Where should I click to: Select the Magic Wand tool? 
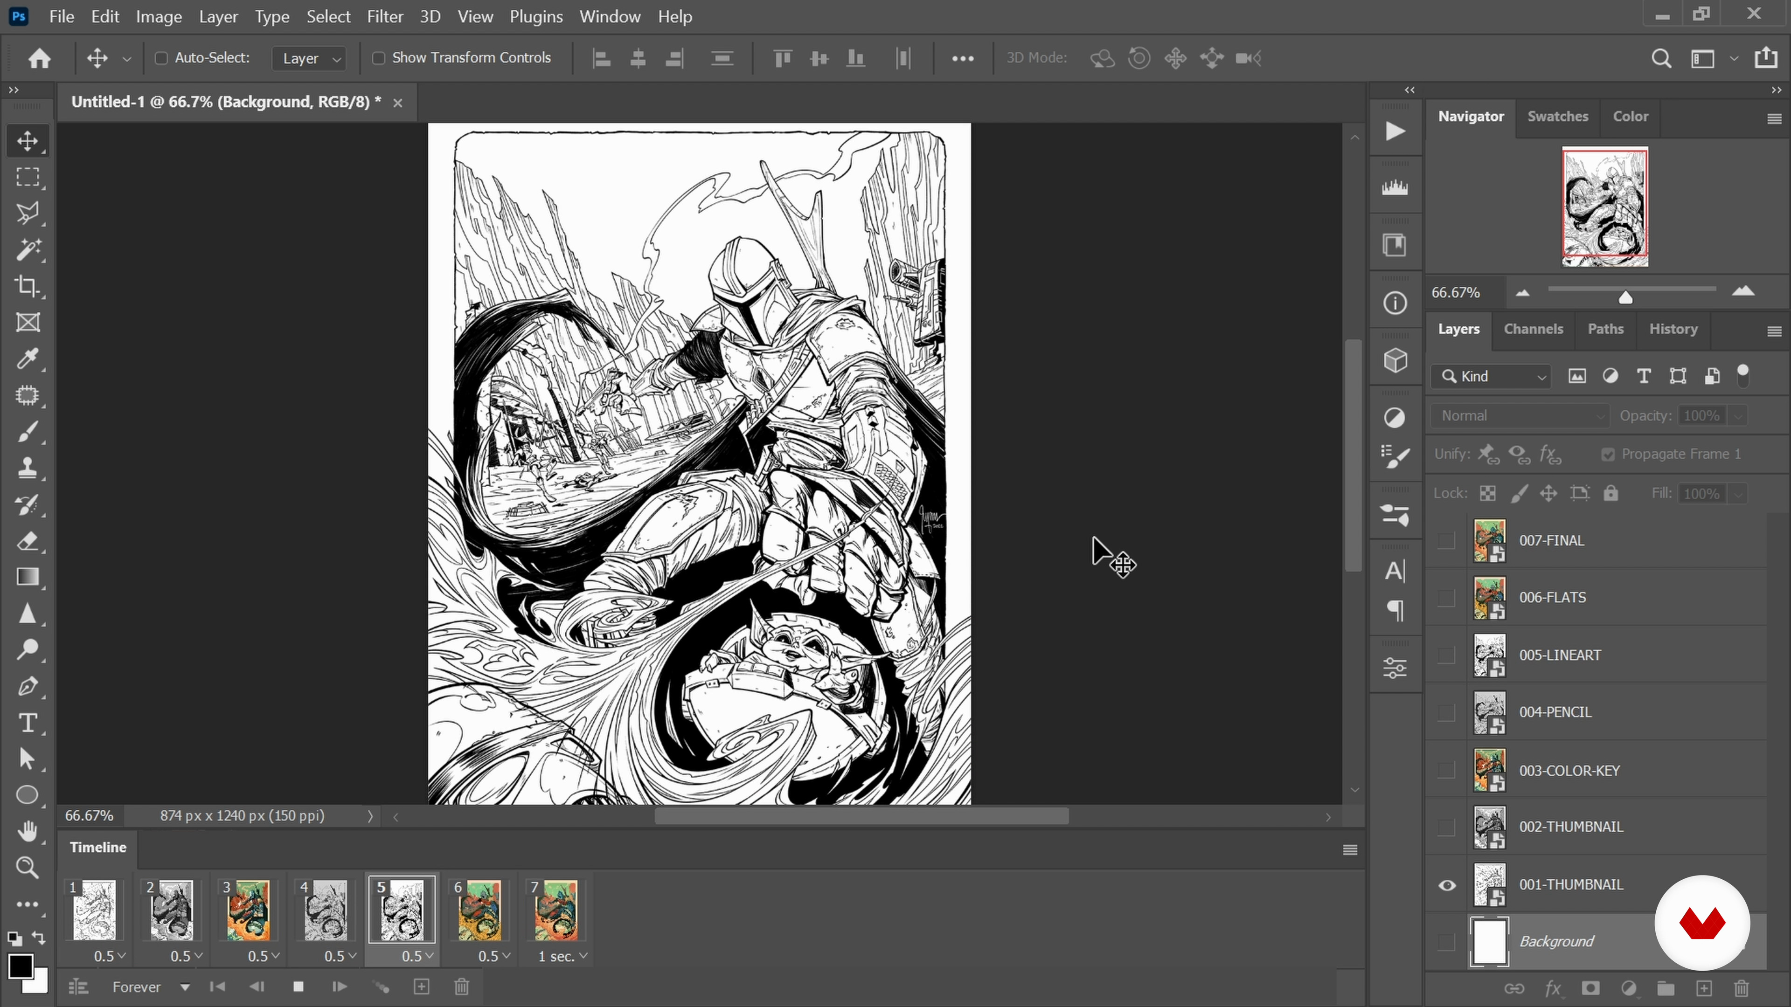point(28,249)
